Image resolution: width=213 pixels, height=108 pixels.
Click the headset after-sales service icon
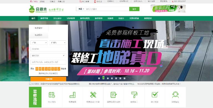[x=175, y=95]
